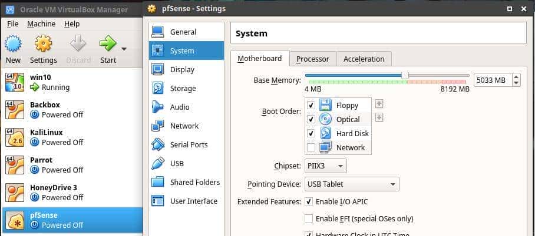
Task: Uncheck Floppy in the boot order
Action: click(x=311, y=106)
